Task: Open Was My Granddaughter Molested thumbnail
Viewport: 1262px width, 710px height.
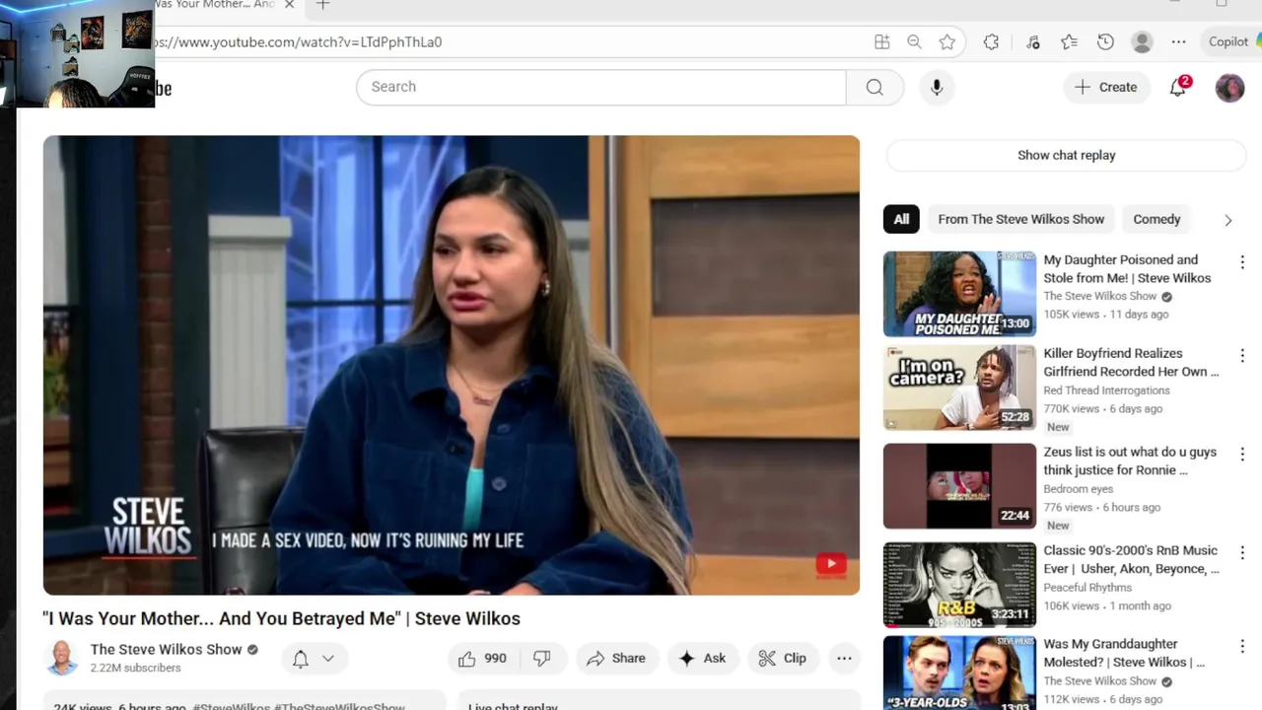Action: (x=959, y=673)
